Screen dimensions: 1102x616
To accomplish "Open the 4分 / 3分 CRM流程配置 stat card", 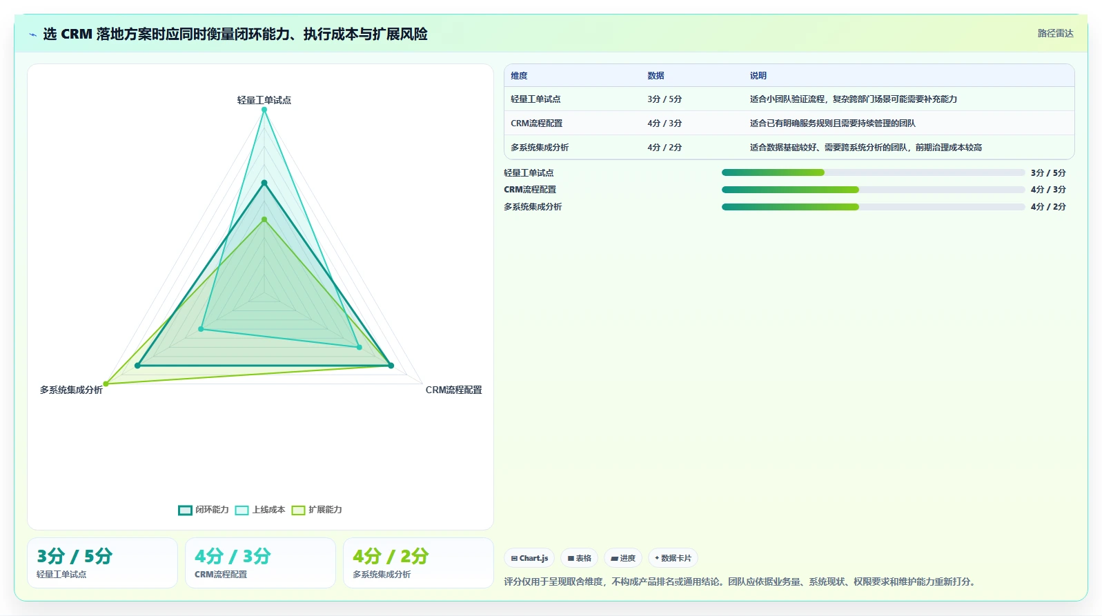I will (x=260, y=563).
